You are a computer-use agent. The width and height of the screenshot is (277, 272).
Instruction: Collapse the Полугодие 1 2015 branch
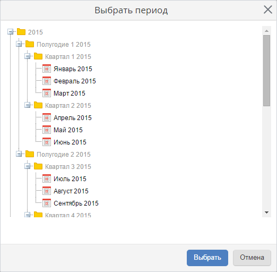19,44
